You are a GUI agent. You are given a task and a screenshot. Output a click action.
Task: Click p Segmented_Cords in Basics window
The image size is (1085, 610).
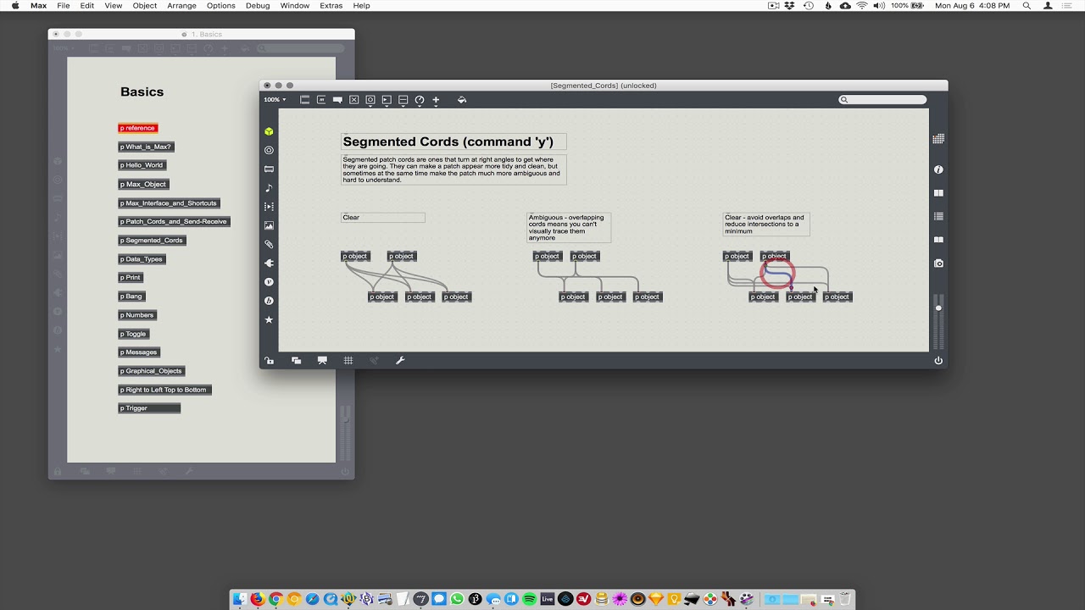point(152,240)
